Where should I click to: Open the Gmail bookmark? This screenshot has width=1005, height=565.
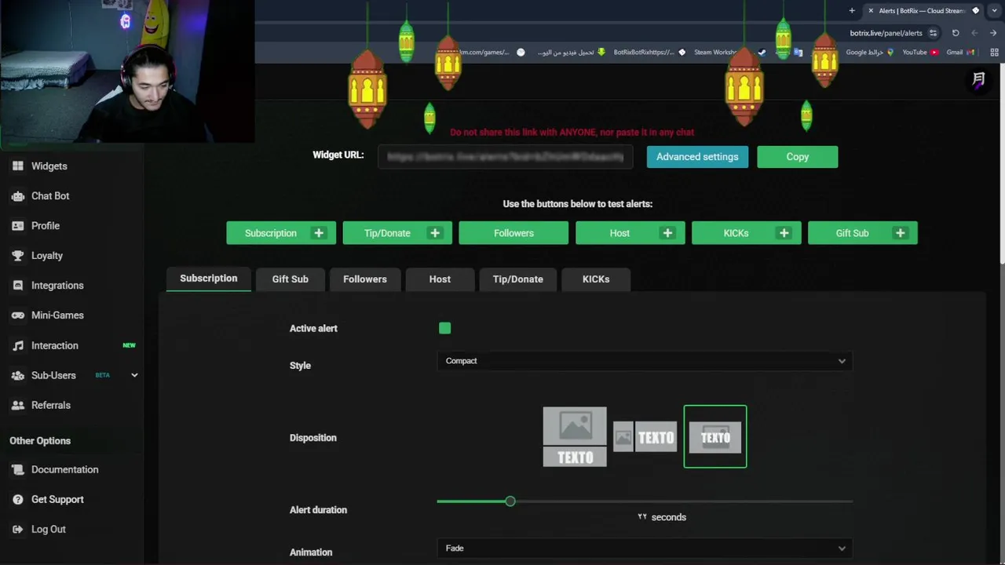[959, 53]
